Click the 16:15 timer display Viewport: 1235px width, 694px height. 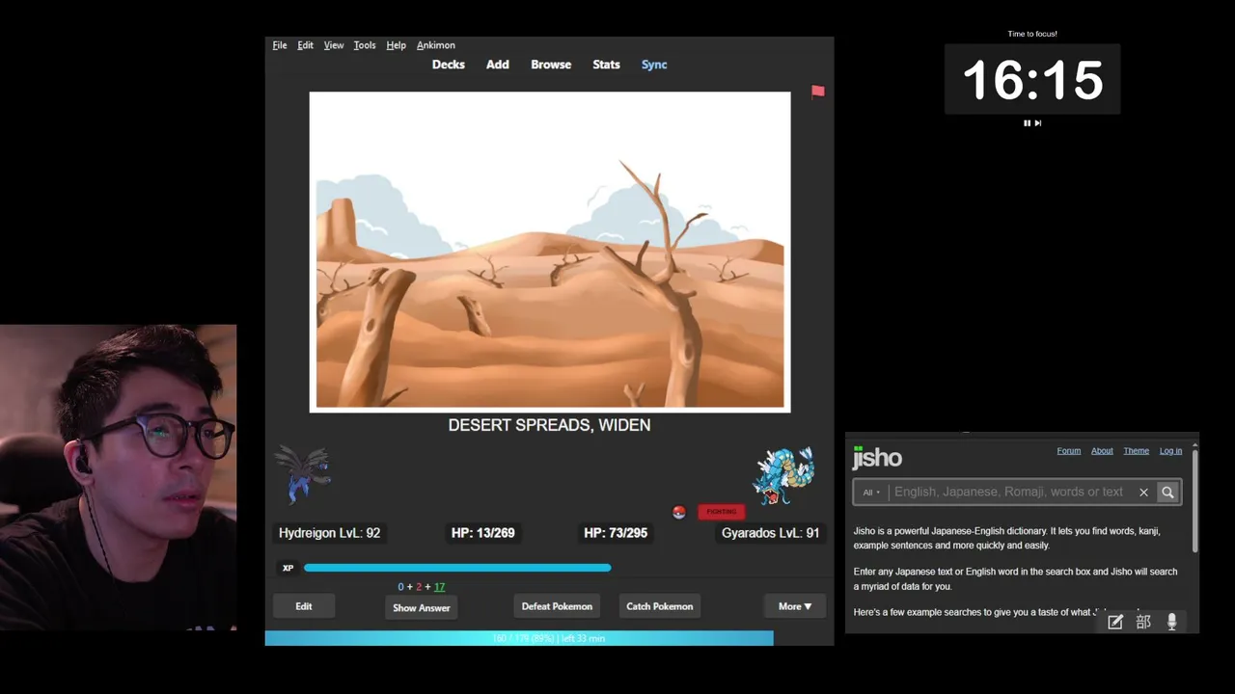[1032, 79]
